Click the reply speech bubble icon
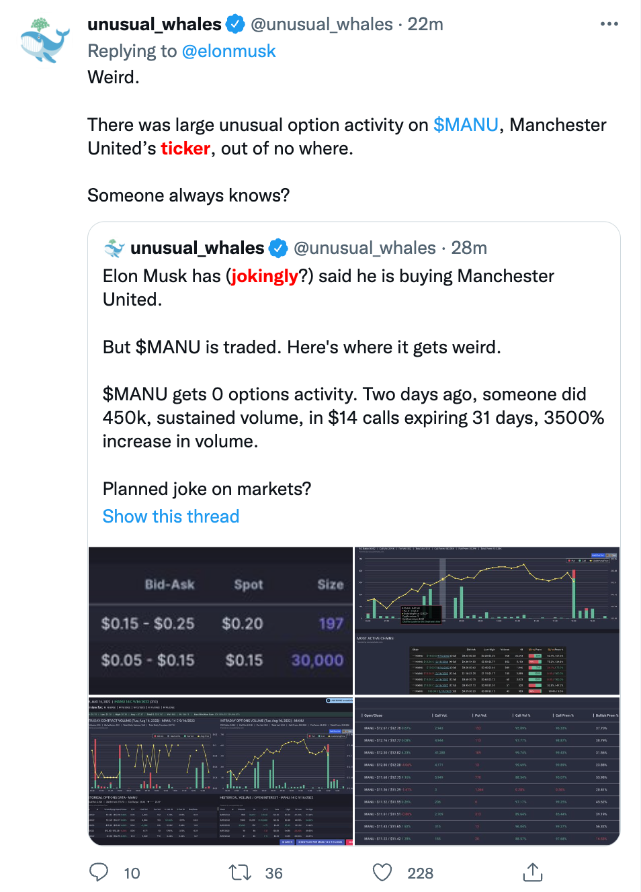 point(99,873)
